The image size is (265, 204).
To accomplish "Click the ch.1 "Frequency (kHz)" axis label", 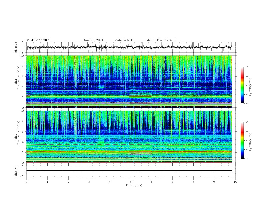I will click(19, 78).
